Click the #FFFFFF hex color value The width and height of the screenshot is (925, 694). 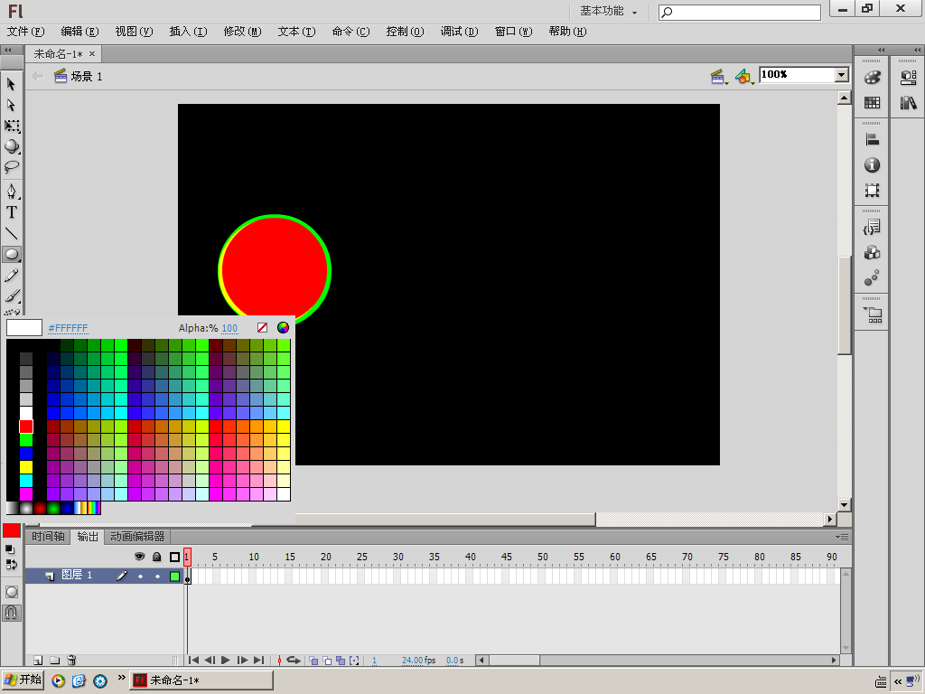coord(68,328)
